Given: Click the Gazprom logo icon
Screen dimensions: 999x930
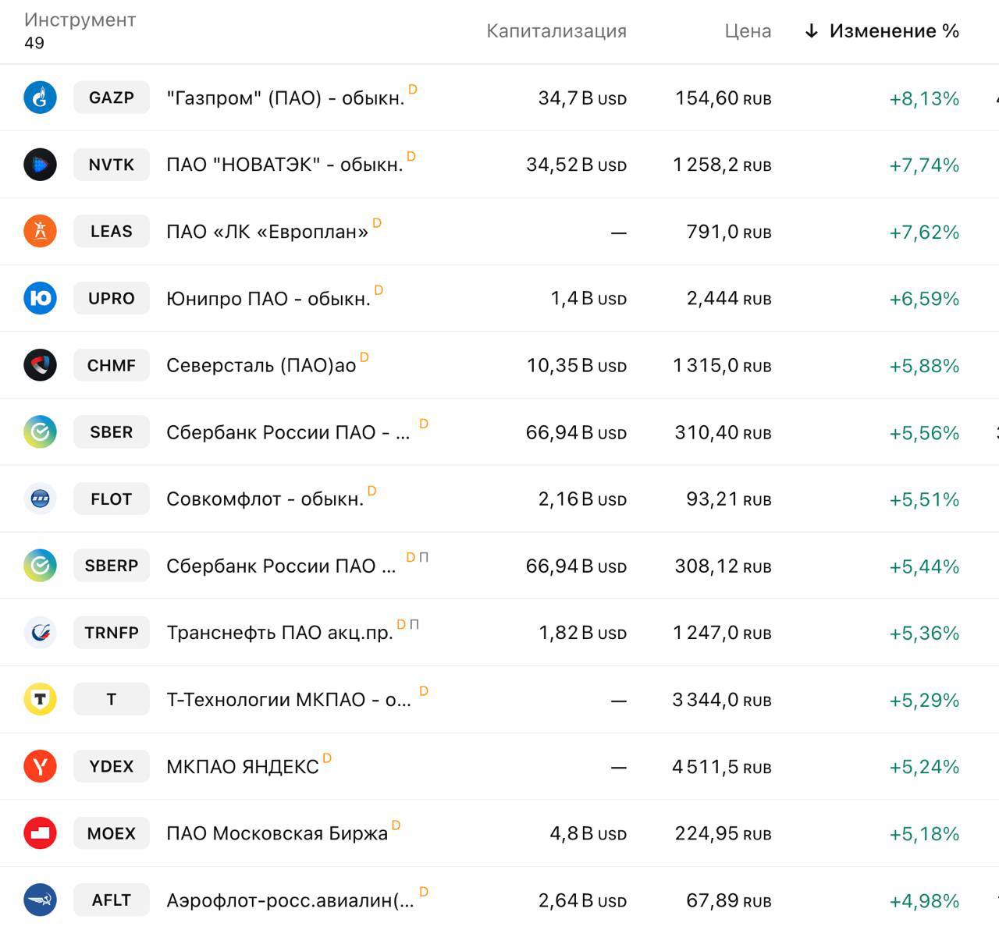Looking at the screenshot, I should [40, 98].
